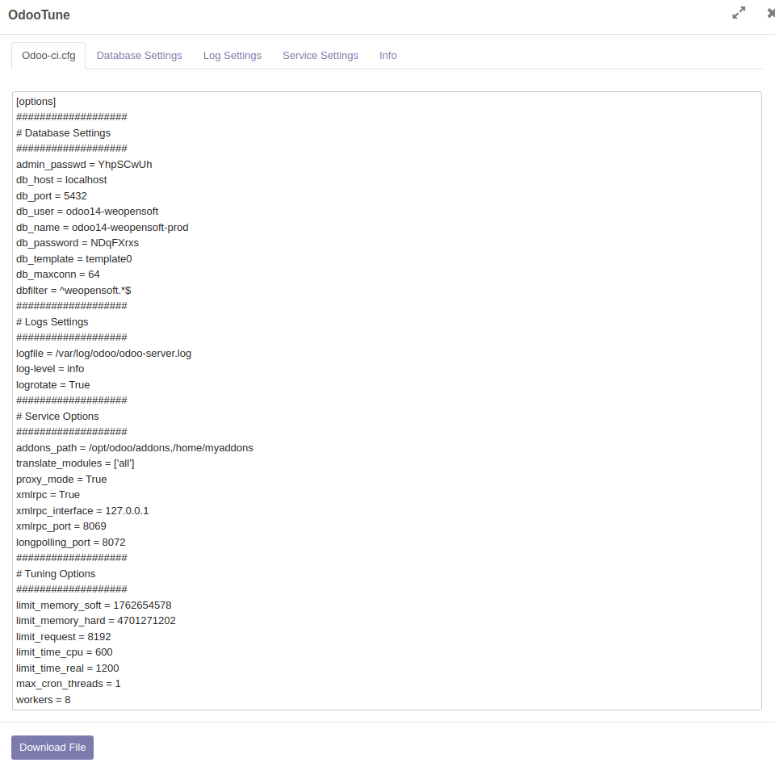Click the db_port = 5432 line
The image size is (775, 771).
click(x=52, y=196)
